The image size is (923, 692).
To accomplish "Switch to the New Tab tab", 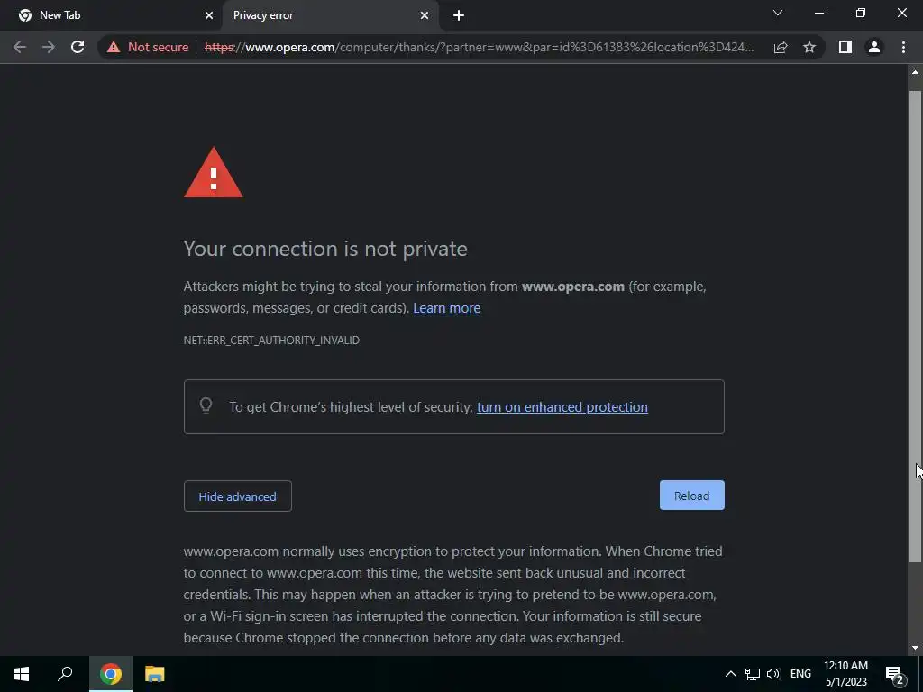I will [112, 15].
